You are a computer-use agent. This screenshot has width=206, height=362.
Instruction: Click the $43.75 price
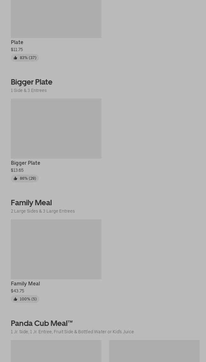pyautogui.click(x=17, y=291)
